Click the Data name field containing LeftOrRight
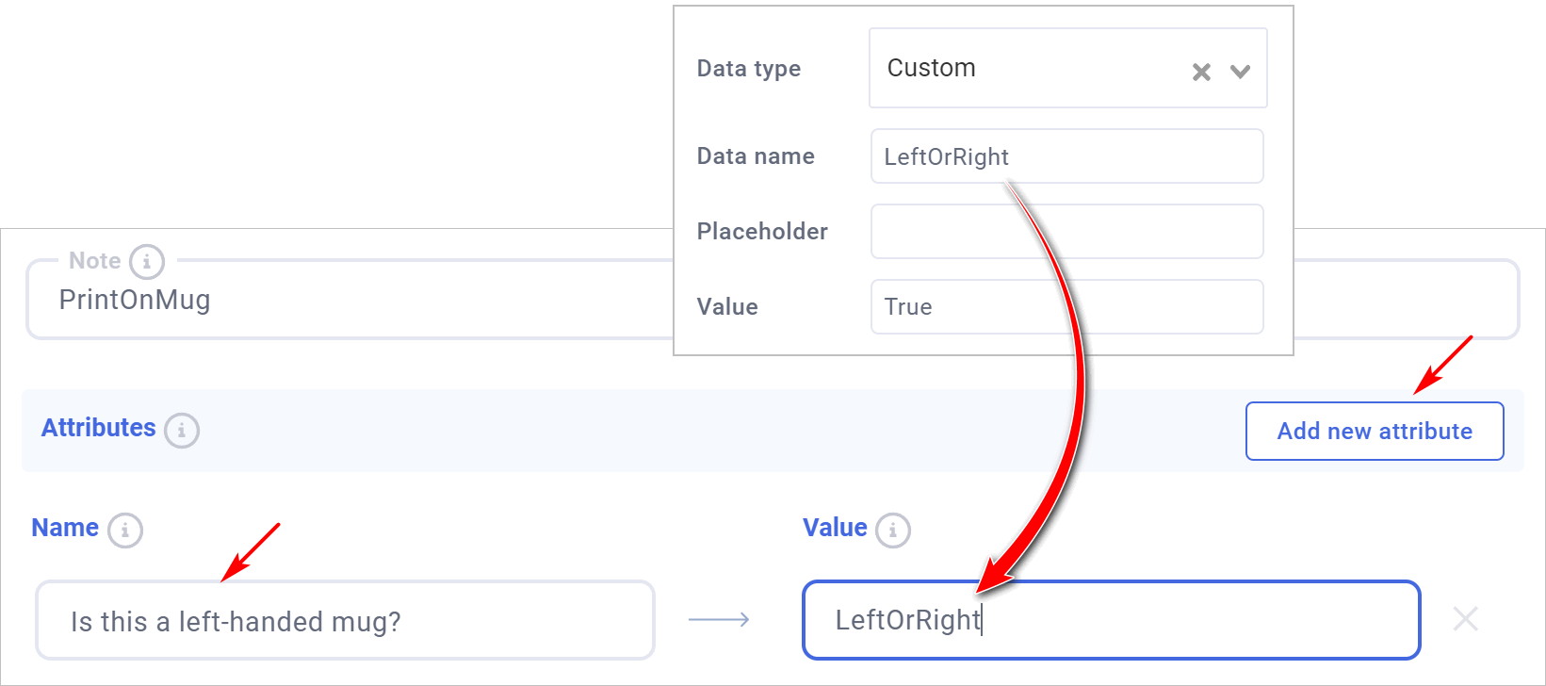The height and width of the screenshot is (686, 1546). (1066, 156)
